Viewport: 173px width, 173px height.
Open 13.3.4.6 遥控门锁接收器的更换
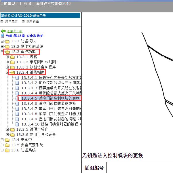pos(49,104)
